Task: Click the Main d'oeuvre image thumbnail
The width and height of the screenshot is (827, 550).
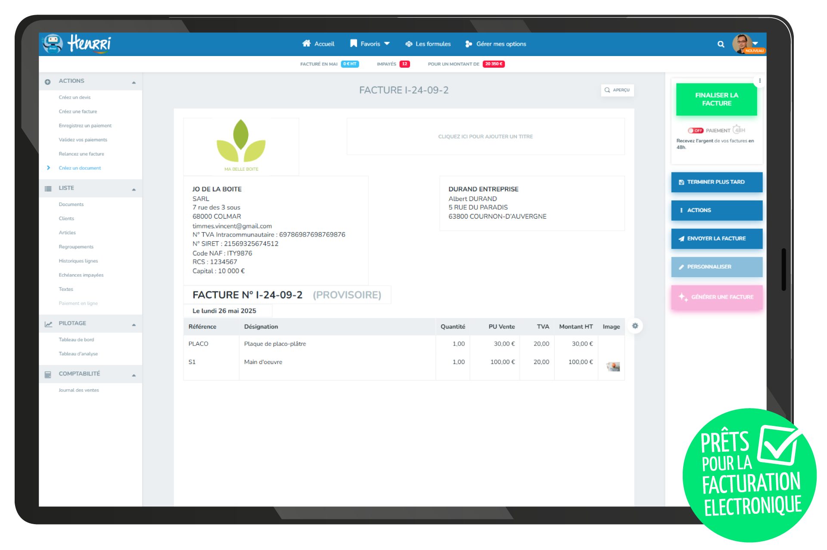Action: (613, 366)
